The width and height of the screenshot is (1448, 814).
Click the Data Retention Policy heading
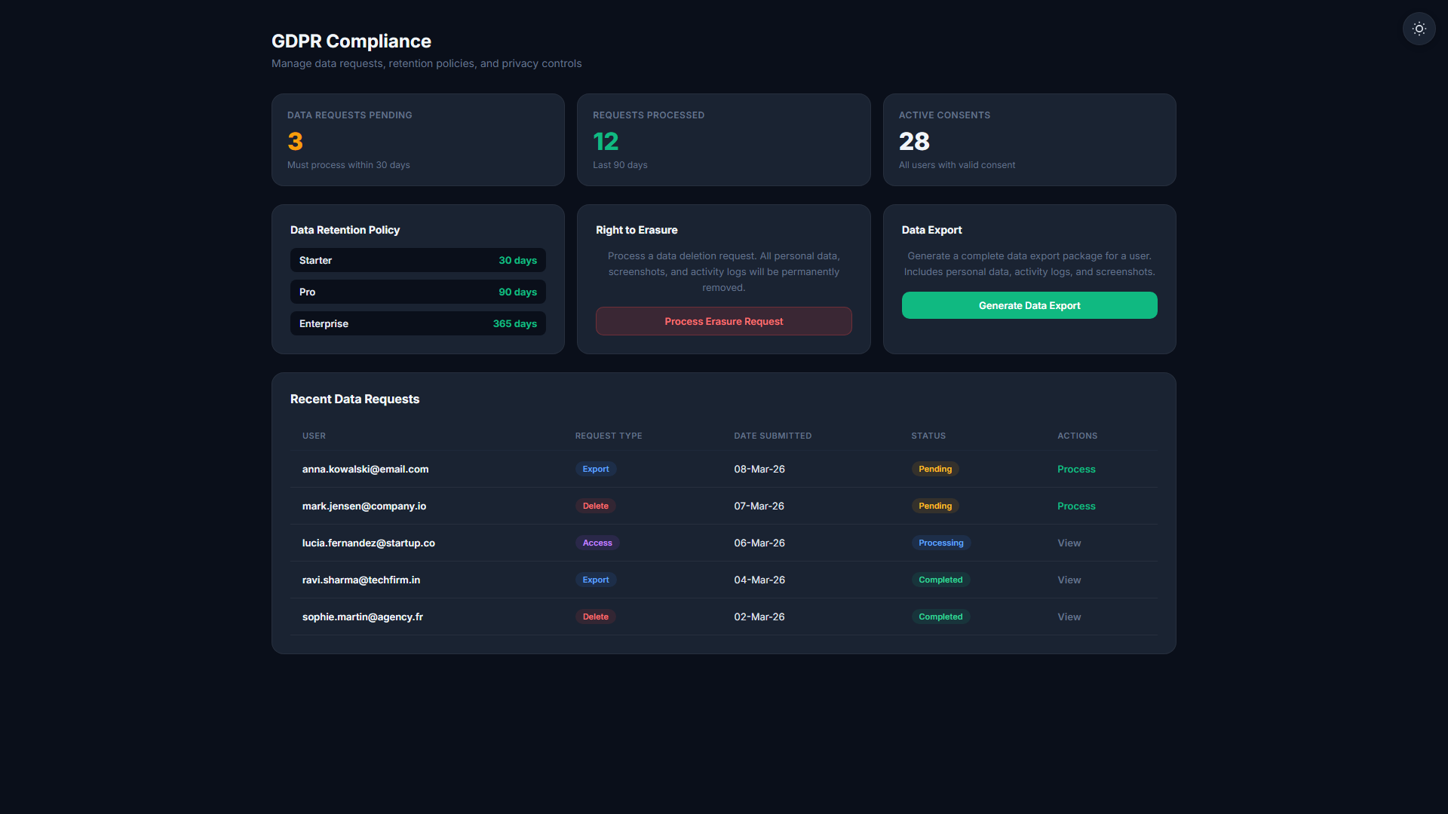pos(345,230)
